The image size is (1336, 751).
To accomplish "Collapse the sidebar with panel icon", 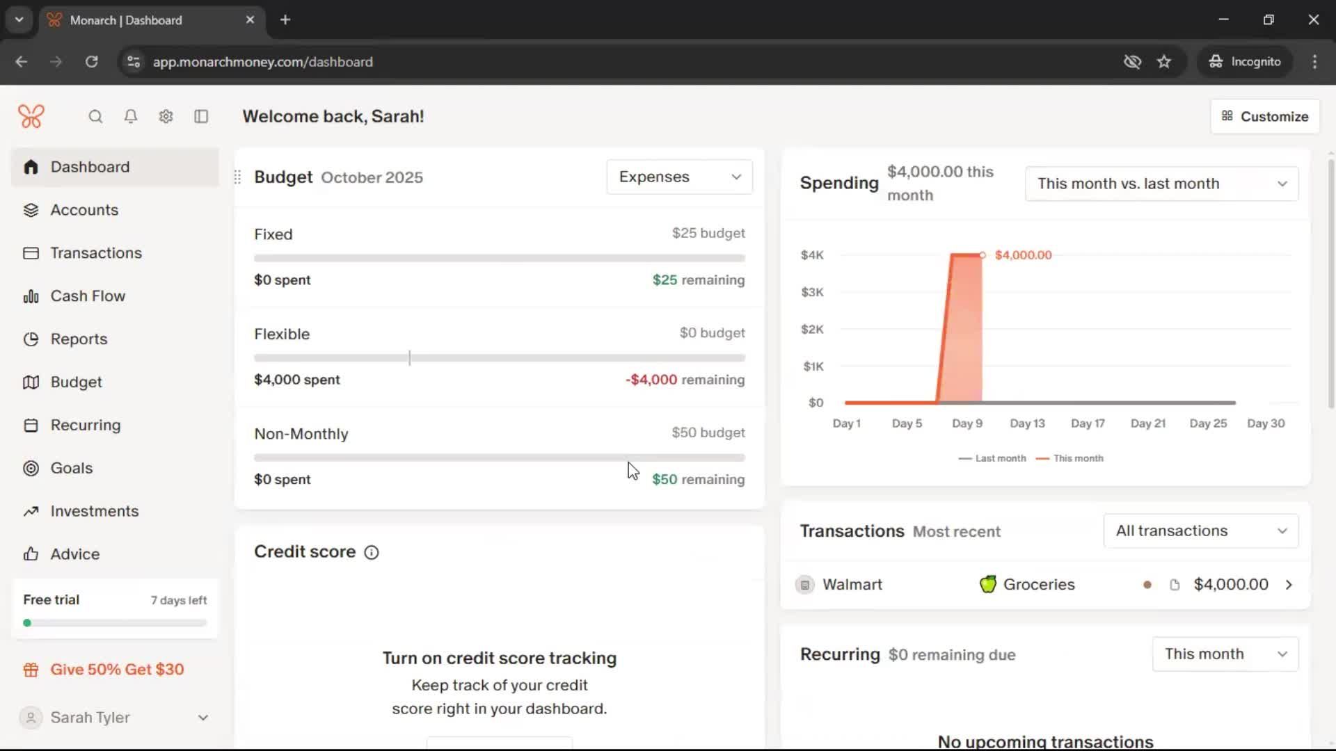I will coord(201,116).
